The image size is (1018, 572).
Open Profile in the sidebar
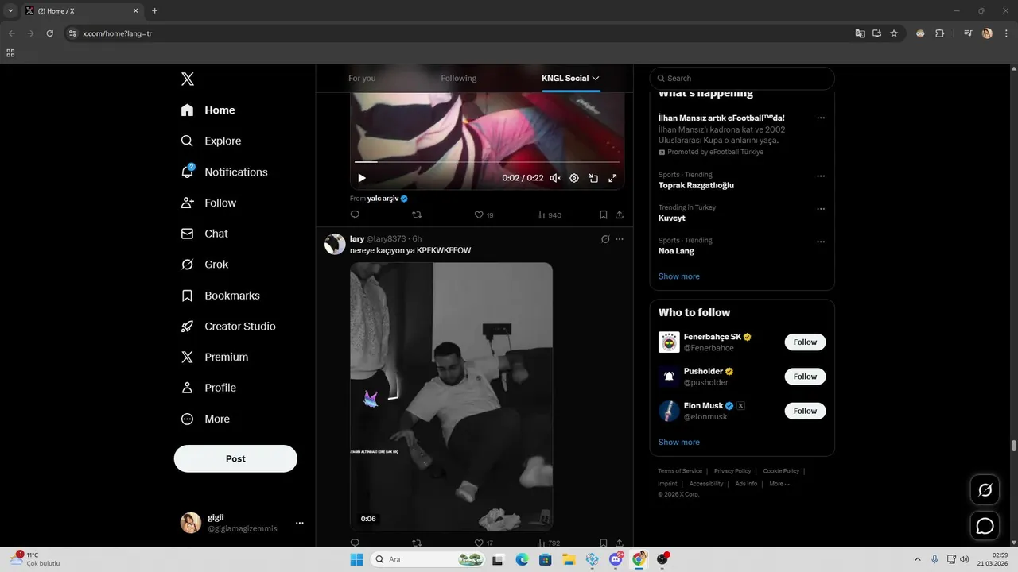click(208, 388)
